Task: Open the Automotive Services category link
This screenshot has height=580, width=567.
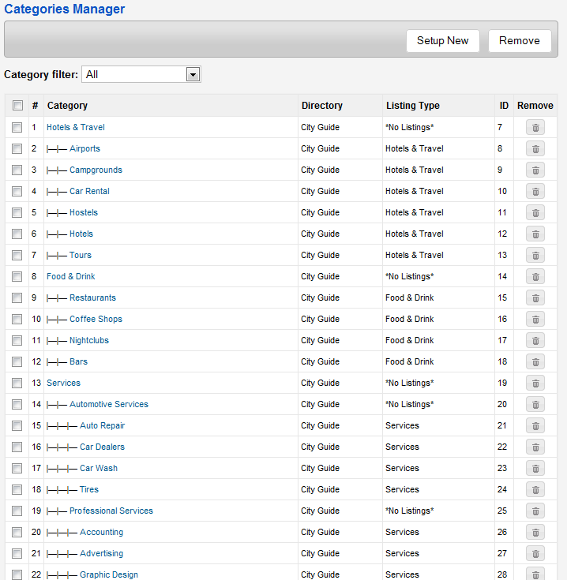Action: click(x=108, y=404)
